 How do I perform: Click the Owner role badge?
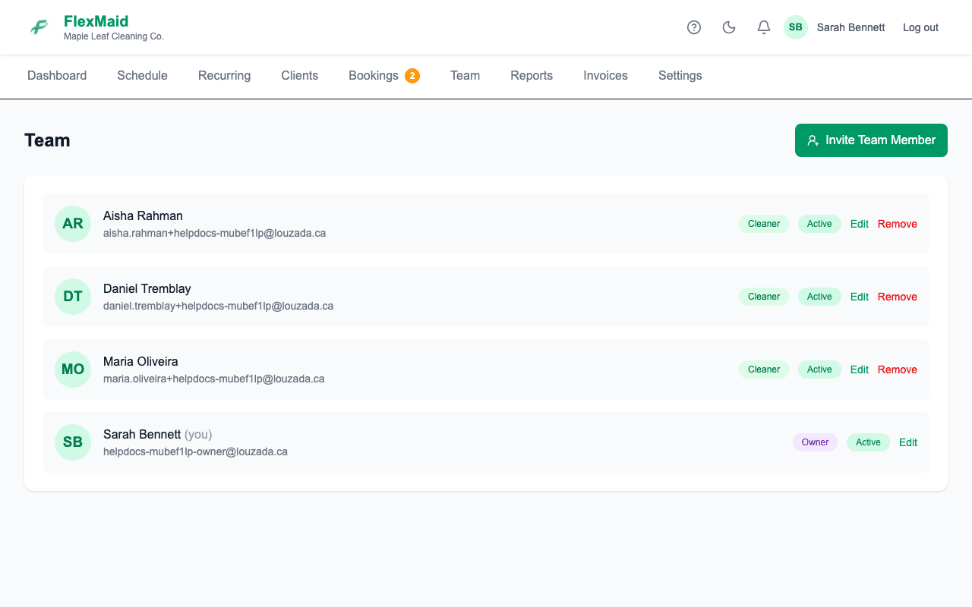point(815,442)
